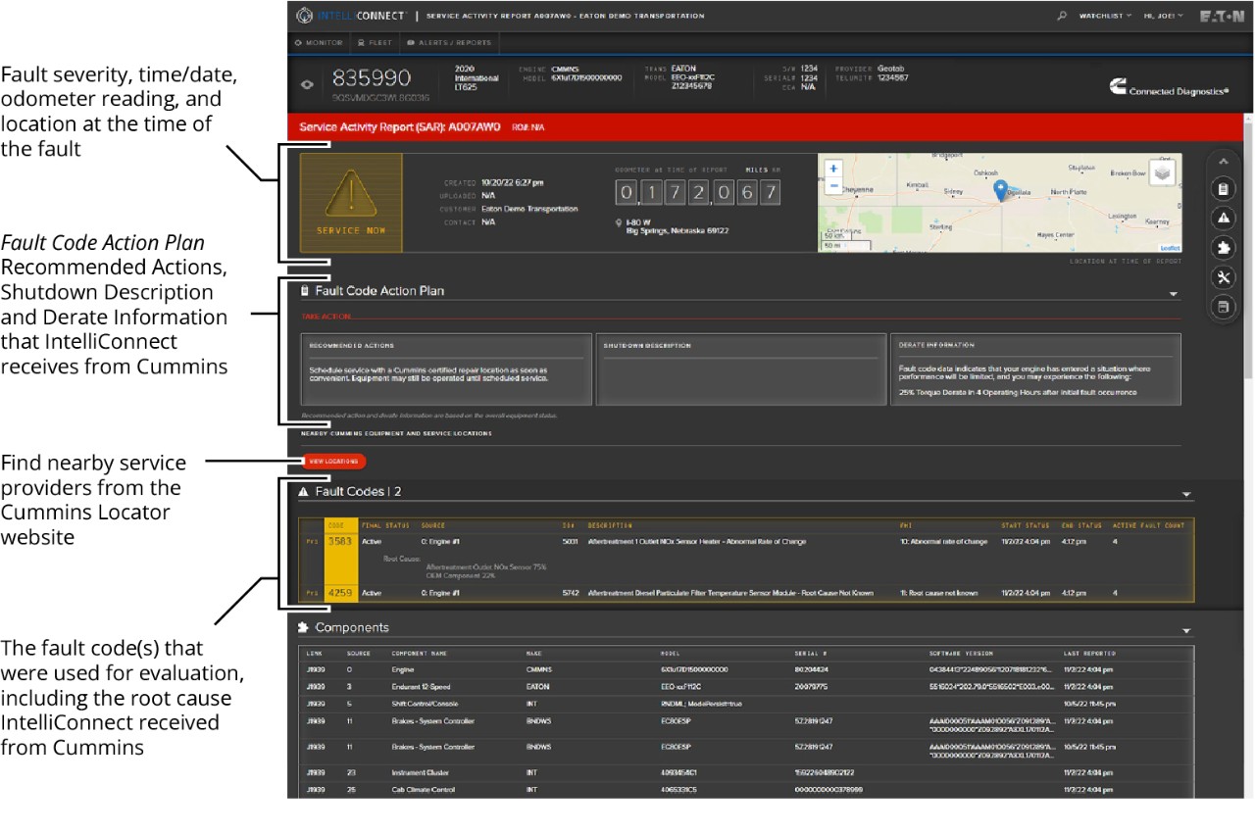Click the Fault Code Action Plan clipboard icon

click(305, 291)
